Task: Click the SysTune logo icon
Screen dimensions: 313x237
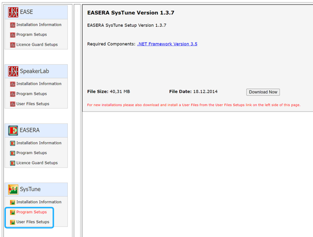Action: click(13, 190)
